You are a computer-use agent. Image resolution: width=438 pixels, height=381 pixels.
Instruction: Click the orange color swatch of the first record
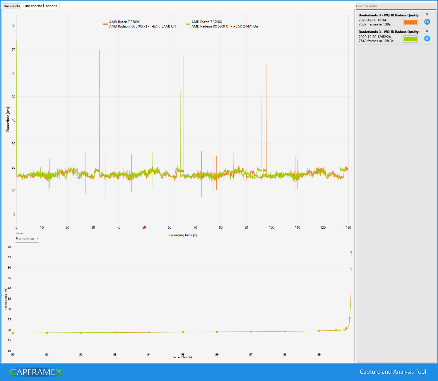(410, 22)
